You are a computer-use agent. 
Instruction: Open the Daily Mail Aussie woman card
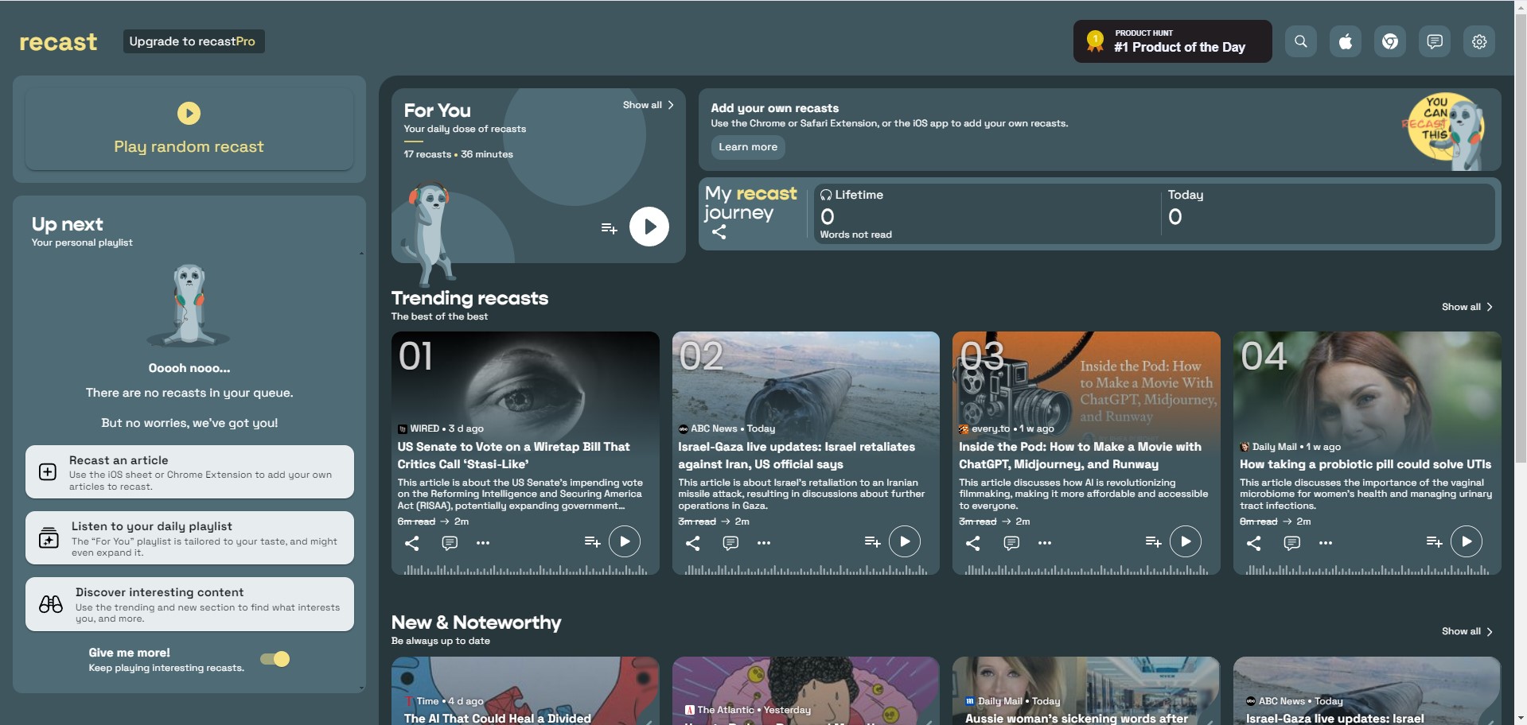(1086, 691)
